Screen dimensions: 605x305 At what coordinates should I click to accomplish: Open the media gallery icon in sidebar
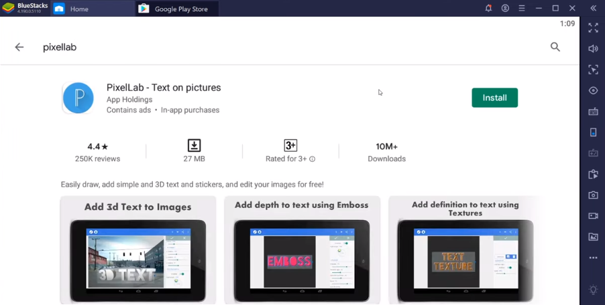tap(593, 237)
